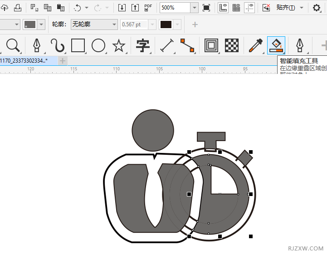Image resolution: width=327 pixels, height=255 pixels.
Task: Select the Rectangle tool
Action: click(x=78, y=45)
